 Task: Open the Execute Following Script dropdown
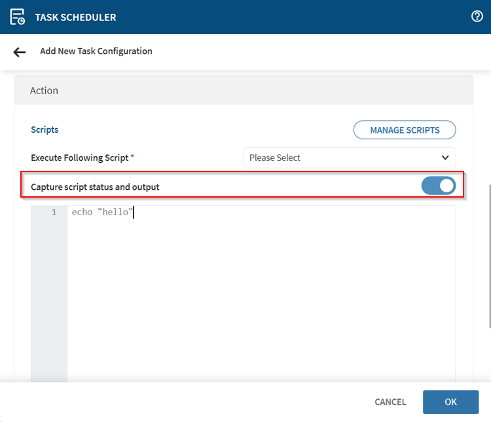coord(349,158)
